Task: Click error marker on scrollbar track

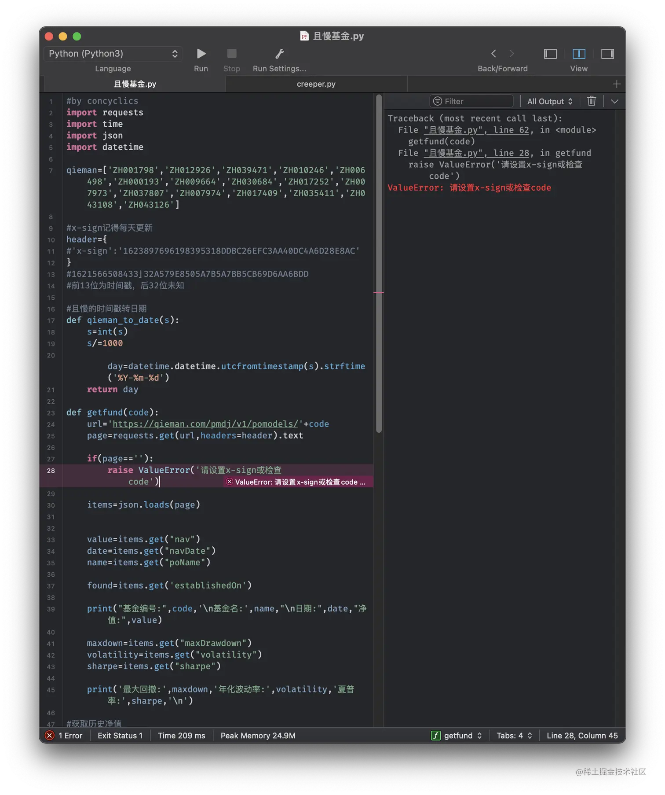Action: (x=379, y=292)
